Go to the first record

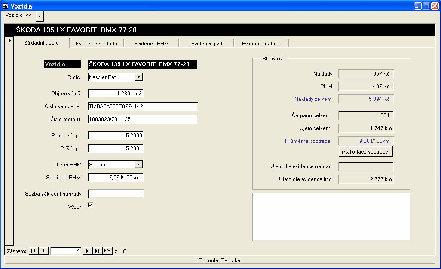point(34,251)
